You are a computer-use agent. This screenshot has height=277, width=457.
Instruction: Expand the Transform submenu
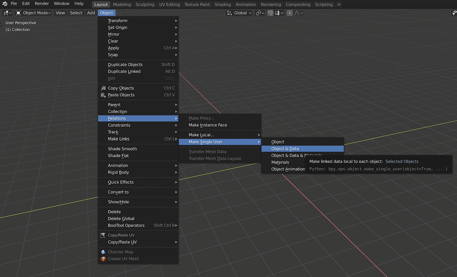pos(138,21)
